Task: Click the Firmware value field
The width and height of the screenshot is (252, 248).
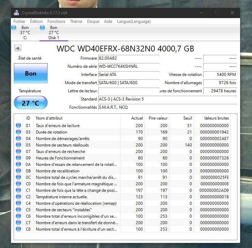Action: click(x=128, y=58)
